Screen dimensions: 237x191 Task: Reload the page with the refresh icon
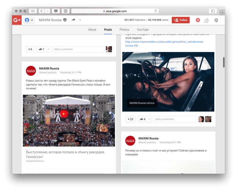(x=156, y=11)
